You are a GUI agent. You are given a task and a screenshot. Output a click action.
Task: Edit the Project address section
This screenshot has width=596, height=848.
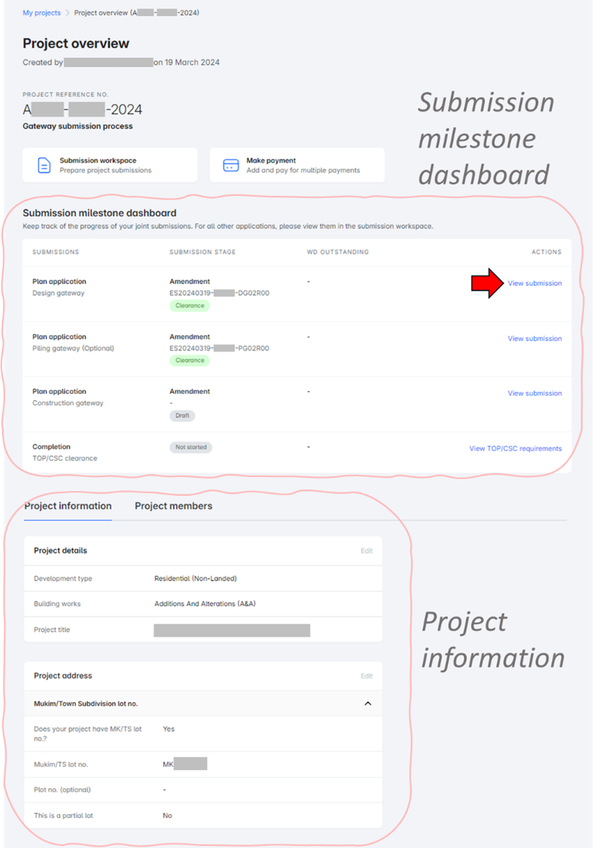coord(366,676)
